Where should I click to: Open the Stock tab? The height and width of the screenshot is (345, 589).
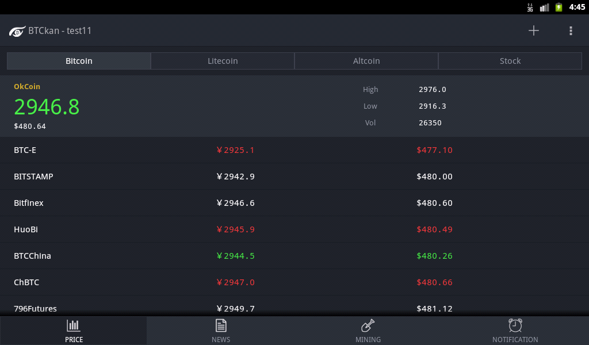click(x=510, y=61)
